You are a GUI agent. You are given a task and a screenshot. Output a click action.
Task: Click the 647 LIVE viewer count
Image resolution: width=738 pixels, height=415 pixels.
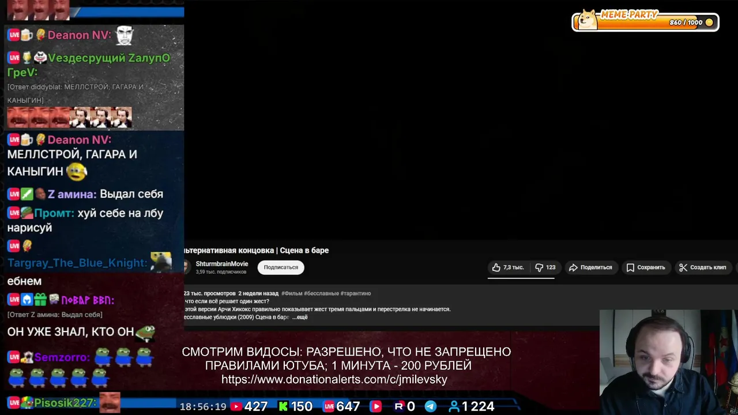[348, 407]
